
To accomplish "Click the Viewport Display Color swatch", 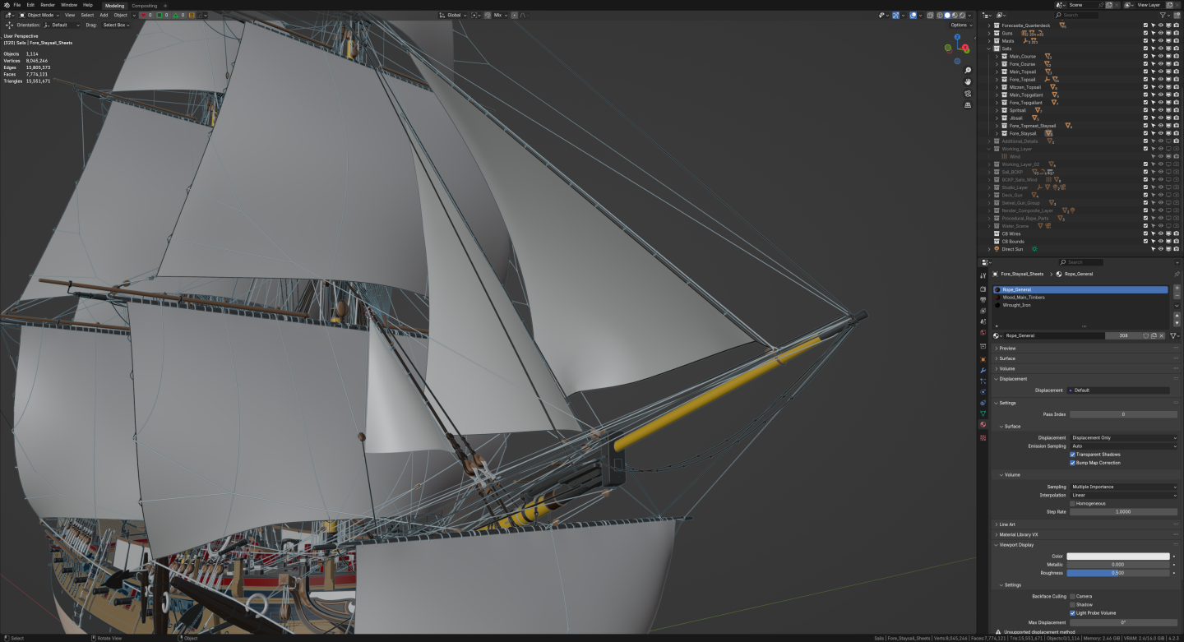I will (x=1118, y=557).
